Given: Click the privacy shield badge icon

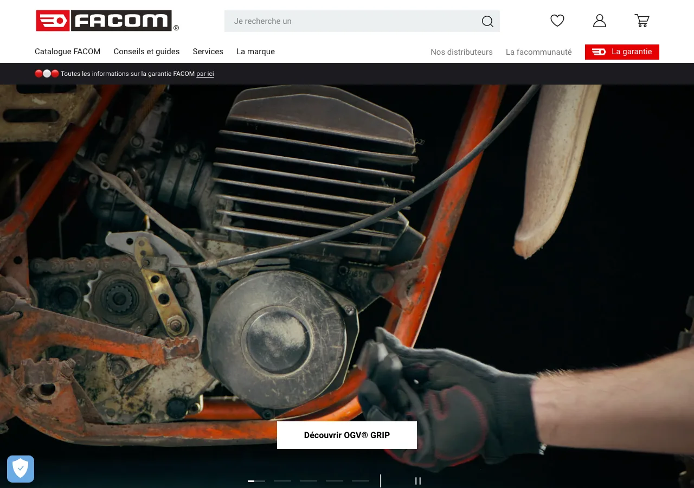Looking at the screenshot, I should 21,469.
